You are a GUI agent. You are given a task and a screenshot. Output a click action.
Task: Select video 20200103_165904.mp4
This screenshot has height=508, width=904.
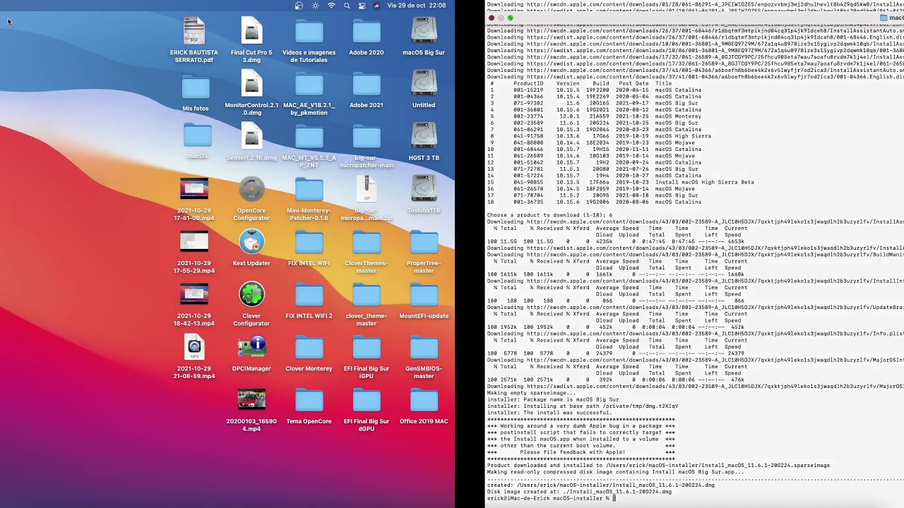click(x=251, y=401)
